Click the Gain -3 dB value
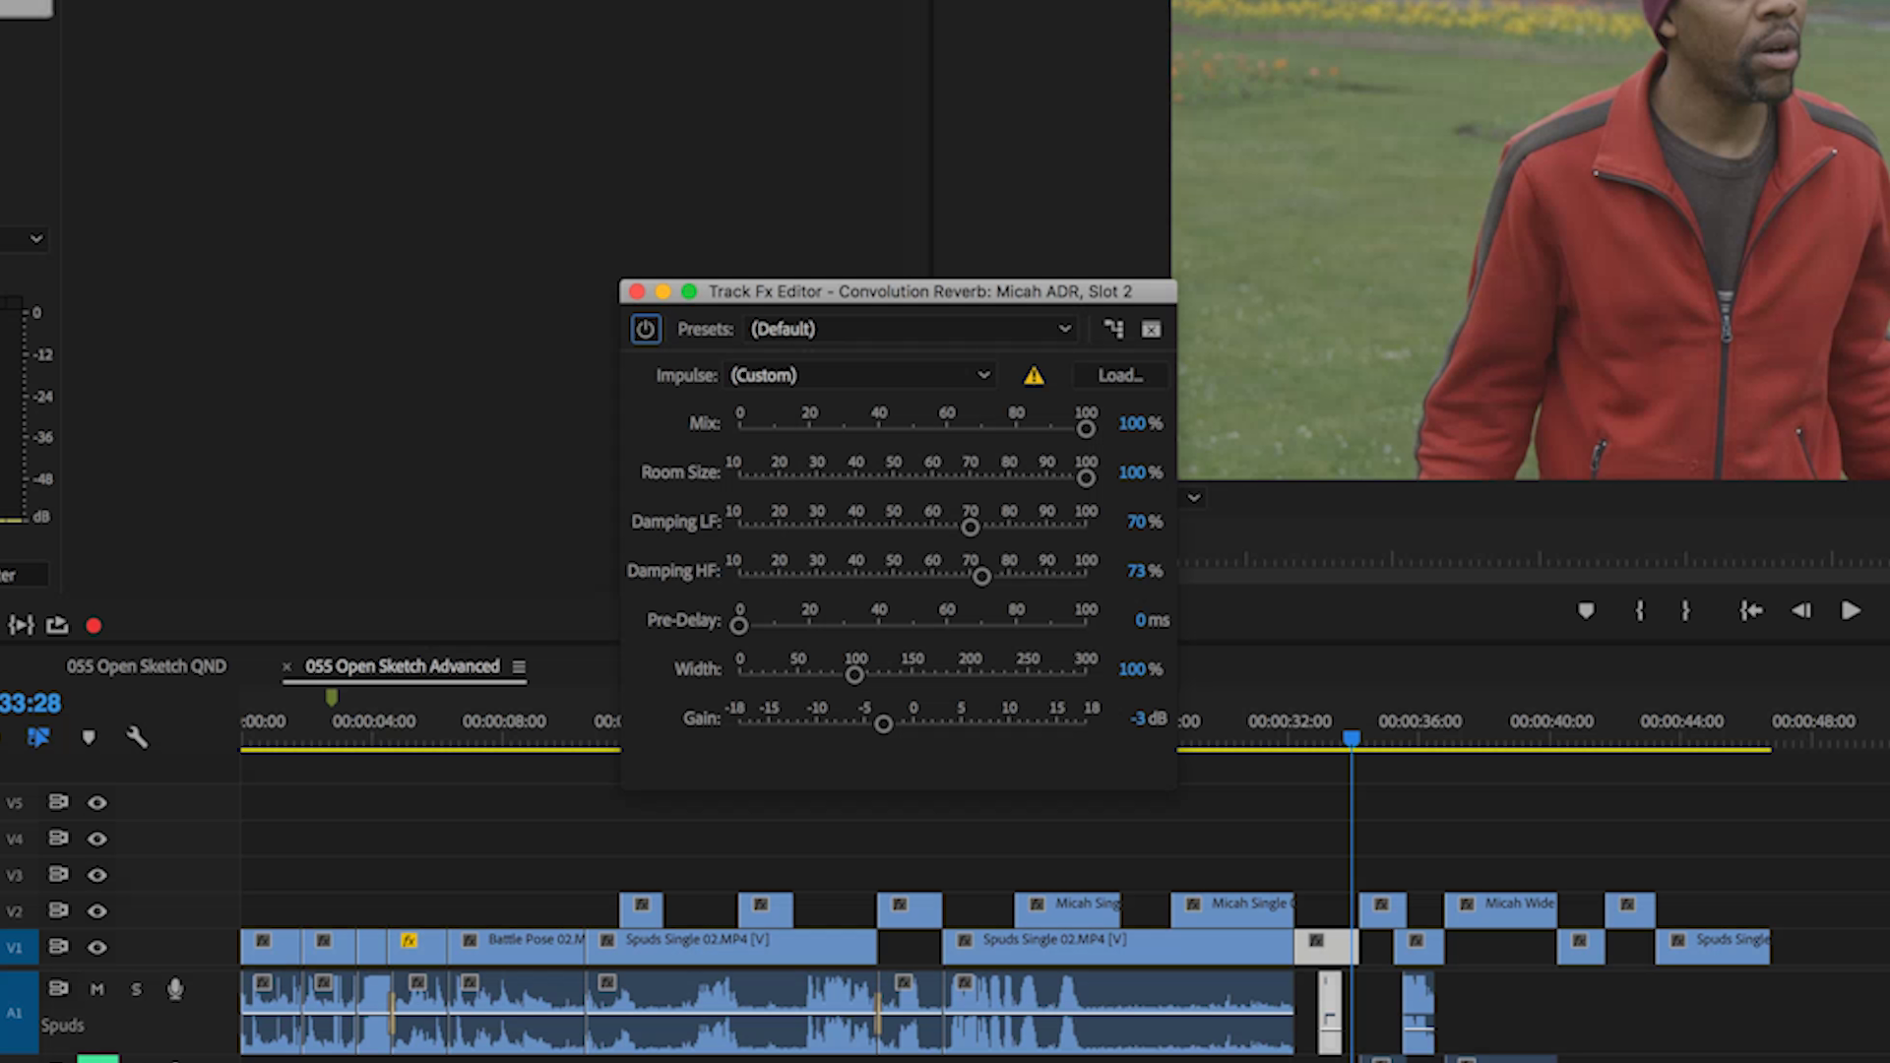 pyautogui.click(x=1148, y=719)
